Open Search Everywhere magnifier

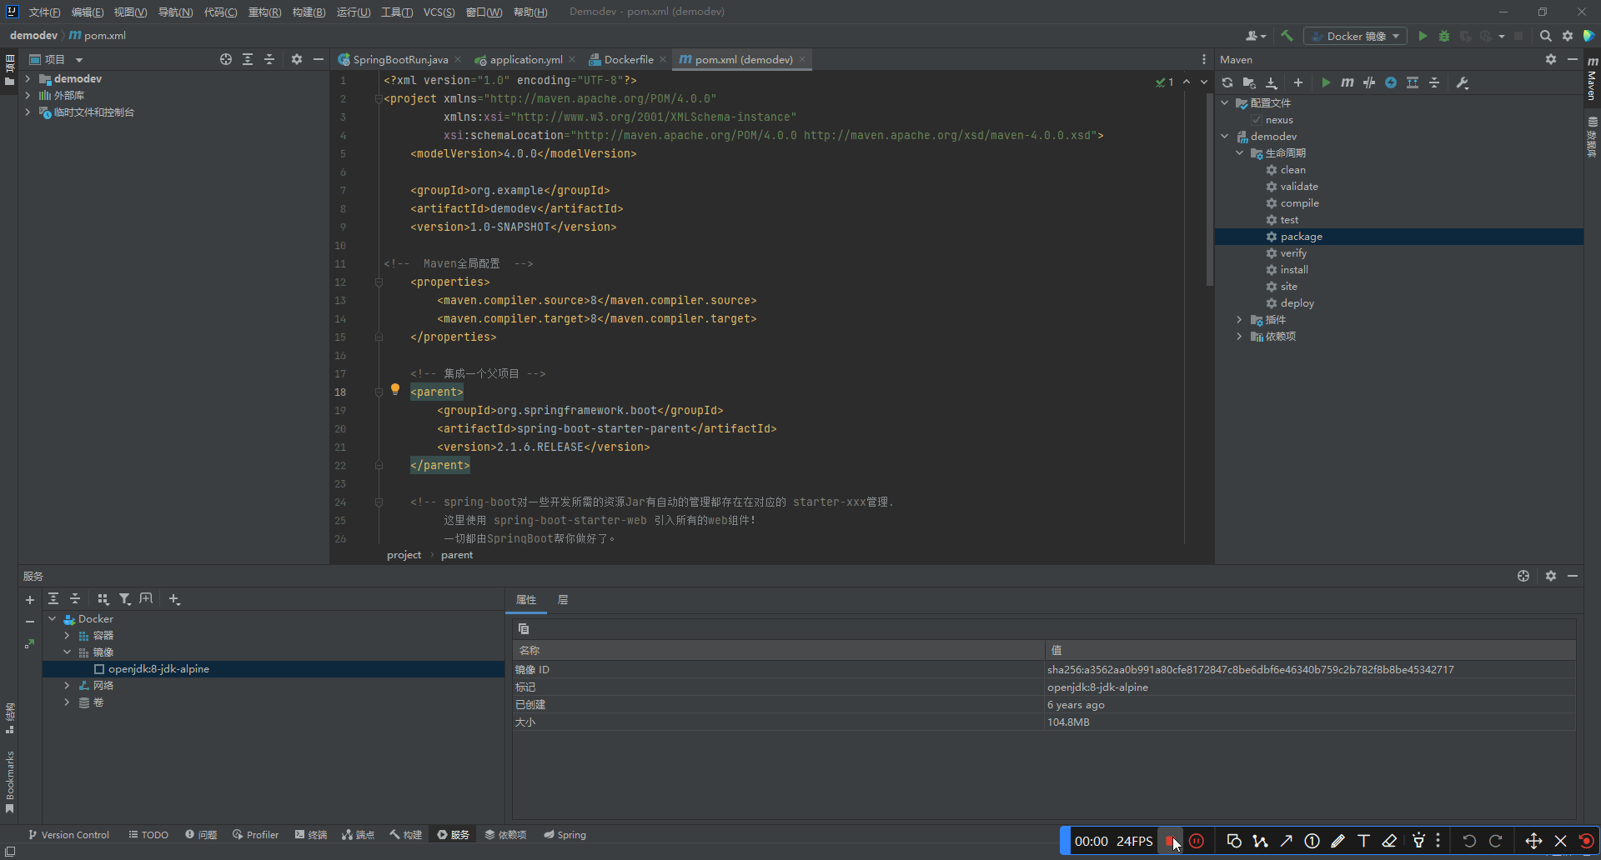coord(1546,36)
